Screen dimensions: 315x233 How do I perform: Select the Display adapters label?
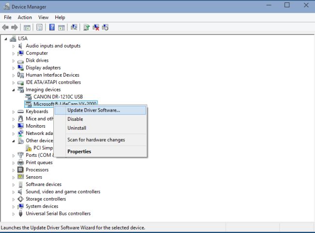pyautogui.click(x=43, y=68)
